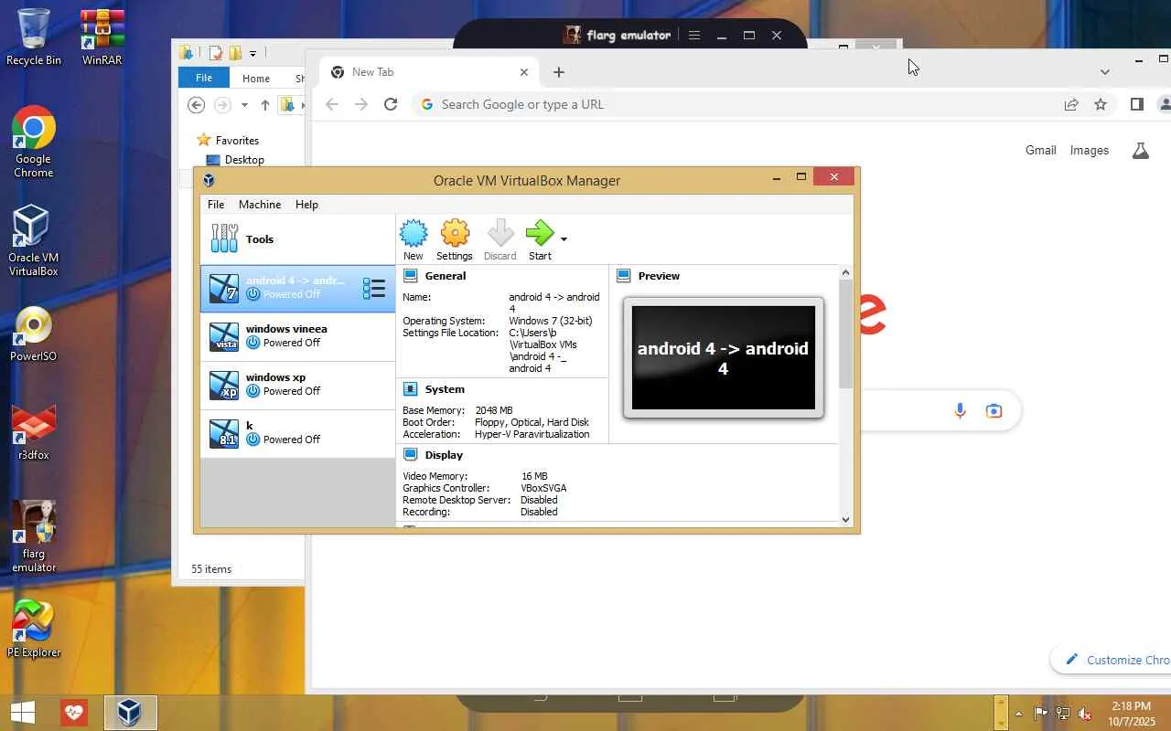Open the Machine menu in VirtualBox Manager
The width and height of the screenshot is (1171, 731).
(260, 205)
